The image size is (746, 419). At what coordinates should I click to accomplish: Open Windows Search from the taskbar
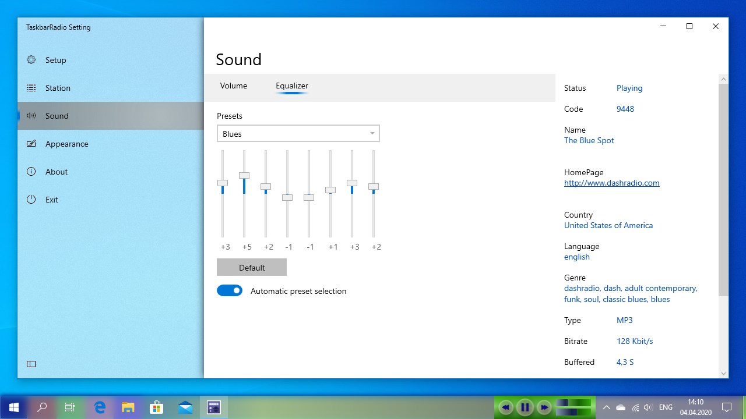[x=42, y=407]
